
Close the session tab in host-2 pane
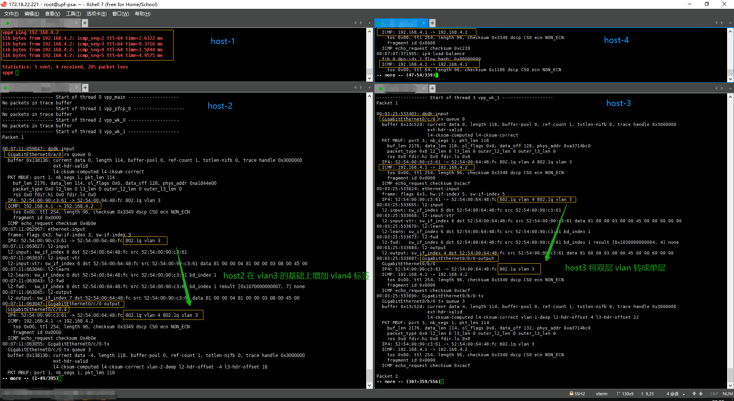coord(76,88)
